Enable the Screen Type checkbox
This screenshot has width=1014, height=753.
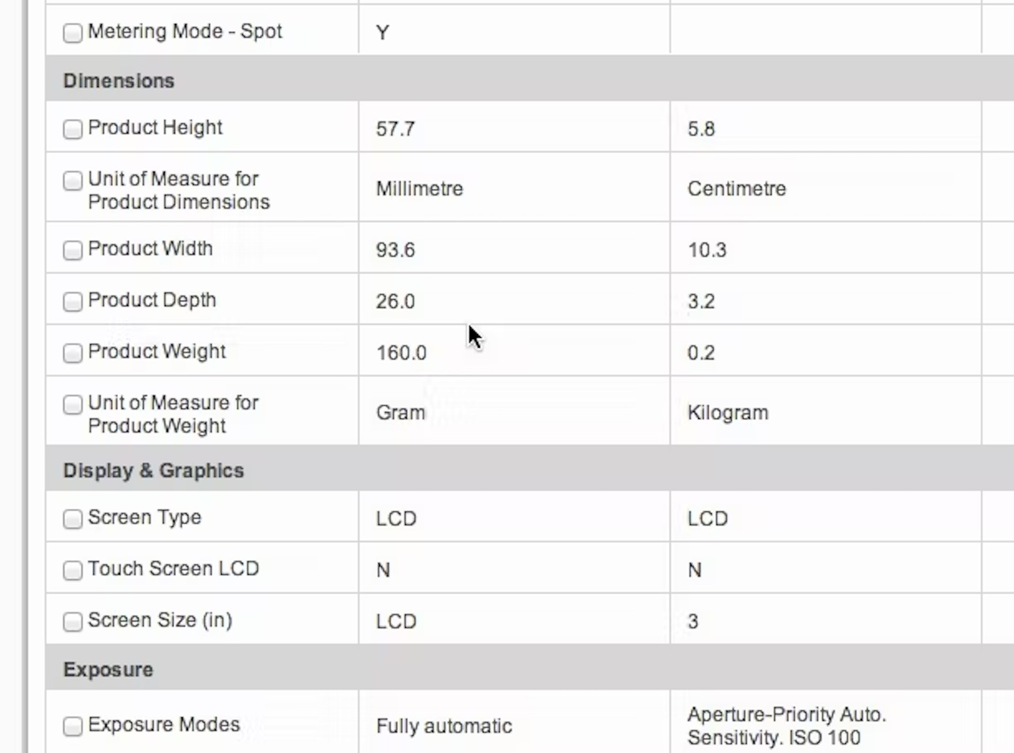tap(73, 519)
